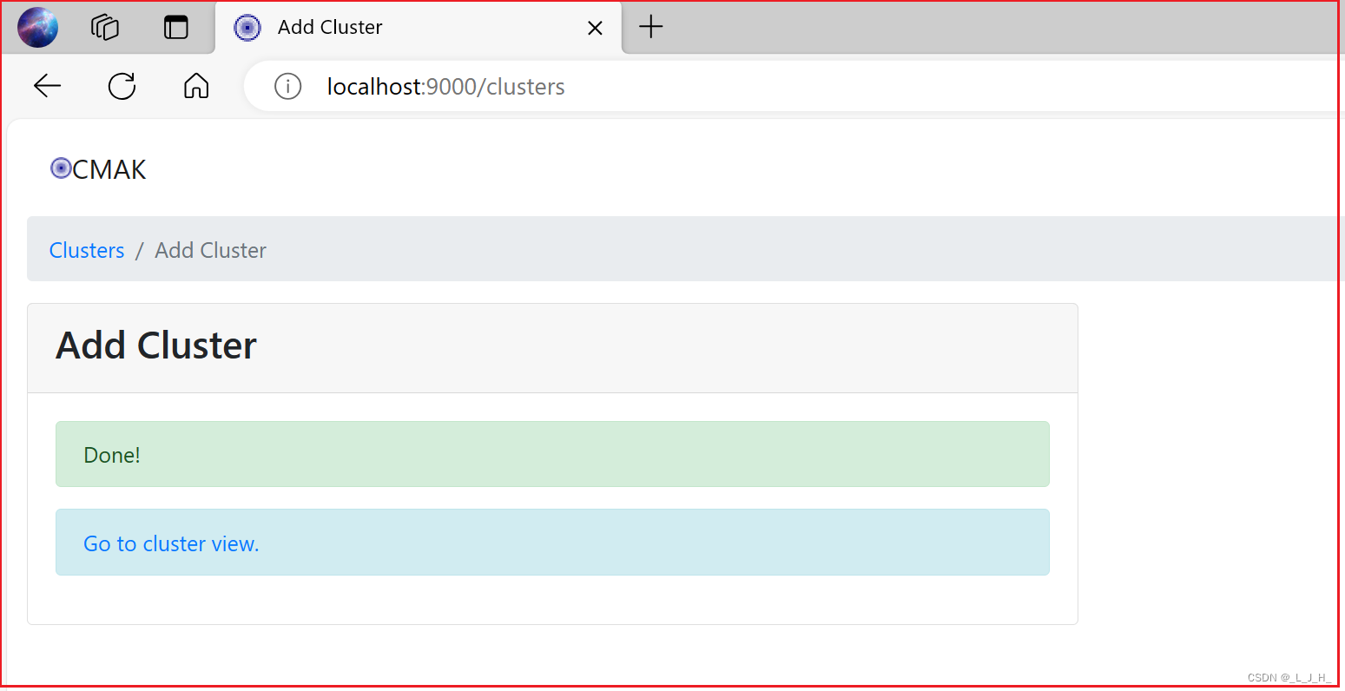Click the CSDN watermark text
This screenshot has height=691, width=1345.
click(1289, 677)
